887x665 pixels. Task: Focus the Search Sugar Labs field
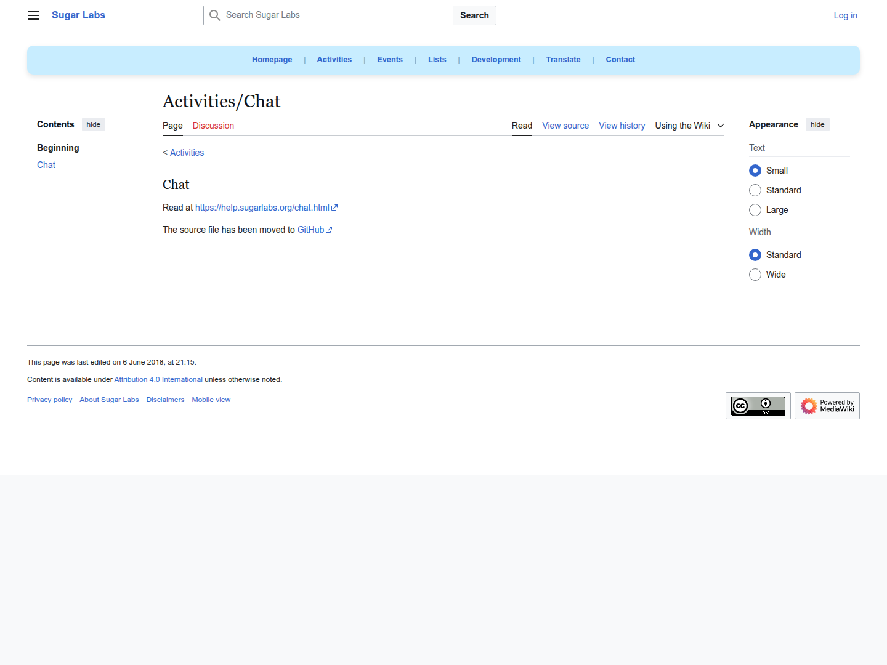pyautogui.click(x=328, y=15)
